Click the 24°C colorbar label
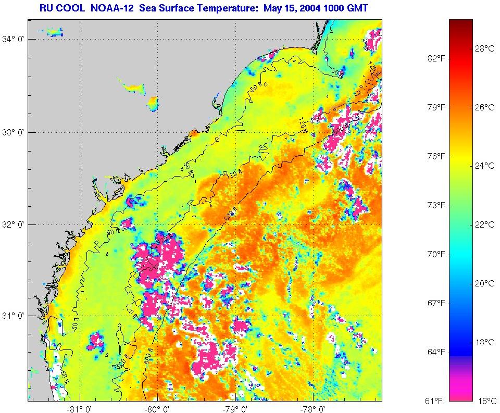This screenshot has height=413, width=500. [x=484, y=166]
